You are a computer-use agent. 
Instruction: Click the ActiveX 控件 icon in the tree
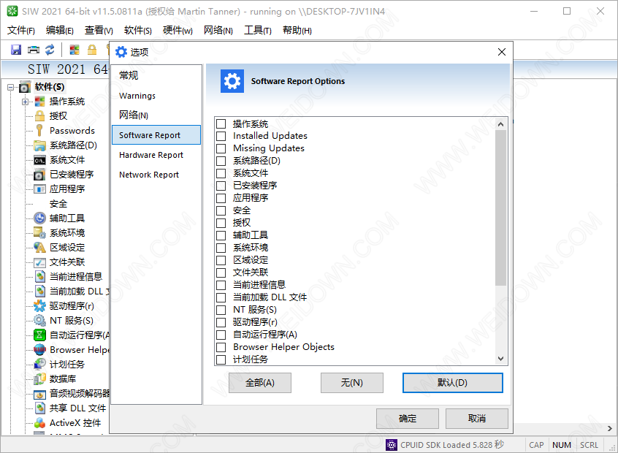pos(39,423)
